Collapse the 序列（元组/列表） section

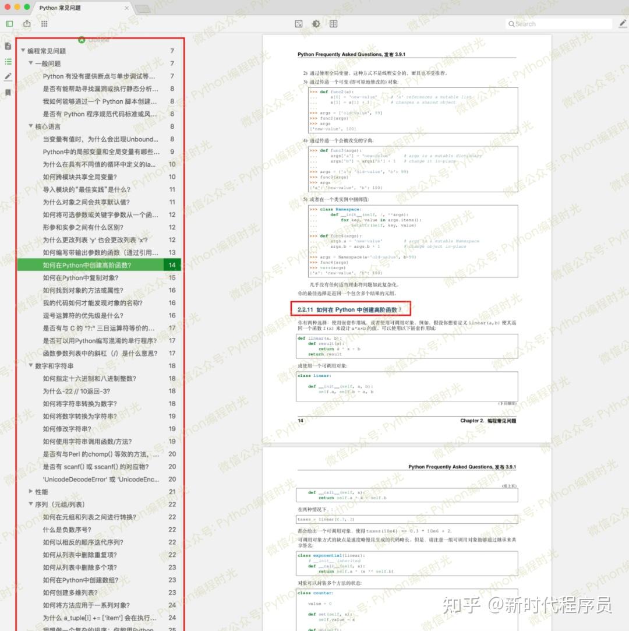30,505
